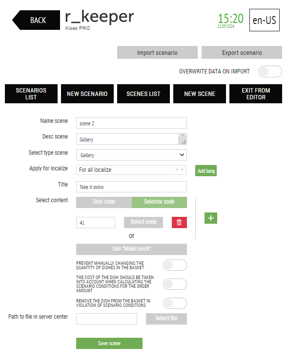
Task: Switch to the Dish code tab
Action: click(x=104, y=202)
